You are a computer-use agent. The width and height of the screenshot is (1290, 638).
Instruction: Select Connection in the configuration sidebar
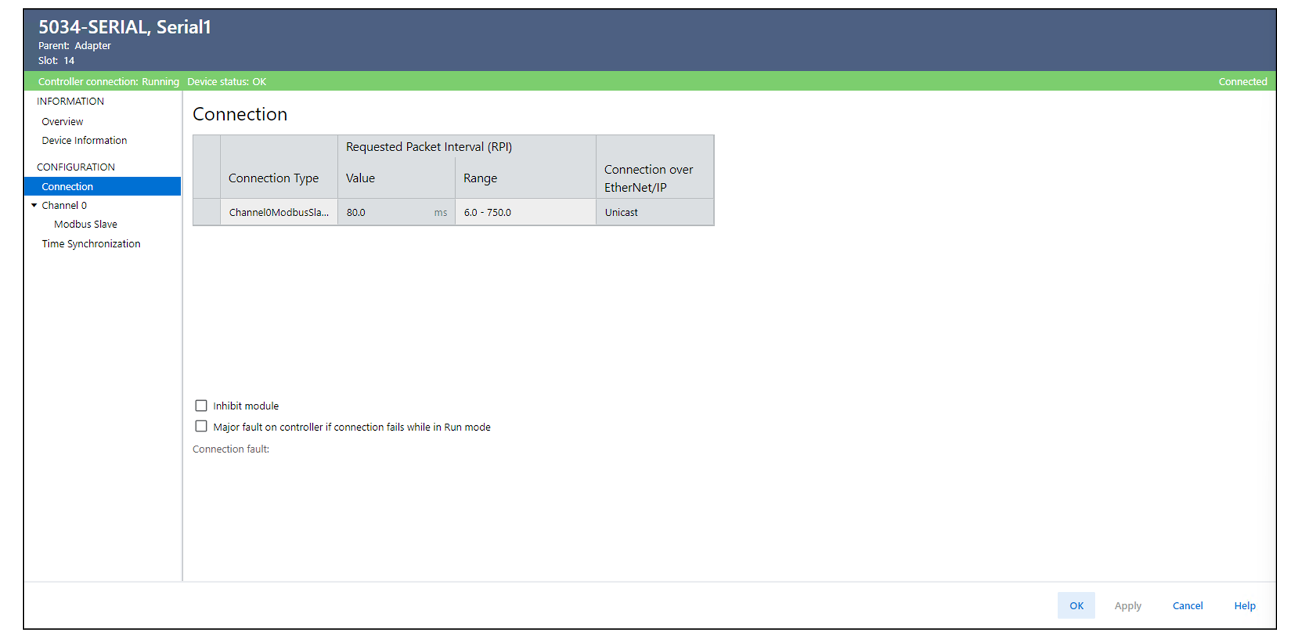pyautogui.click(x=67, y=186)
